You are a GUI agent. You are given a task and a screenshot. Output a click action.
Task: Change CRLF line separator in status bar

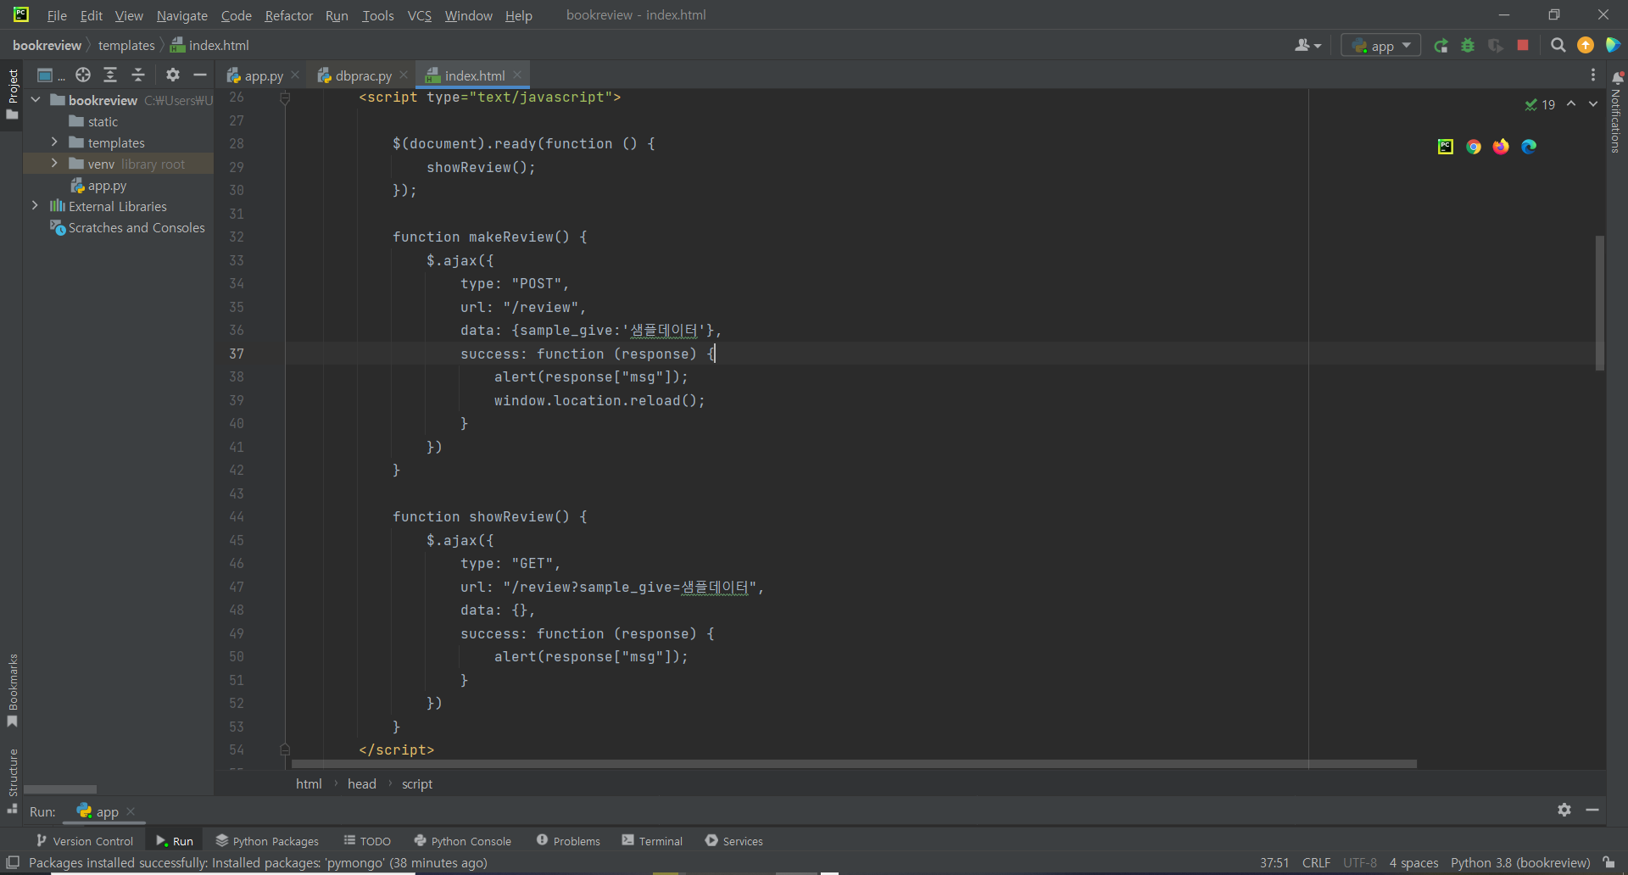click(1316, 863)
